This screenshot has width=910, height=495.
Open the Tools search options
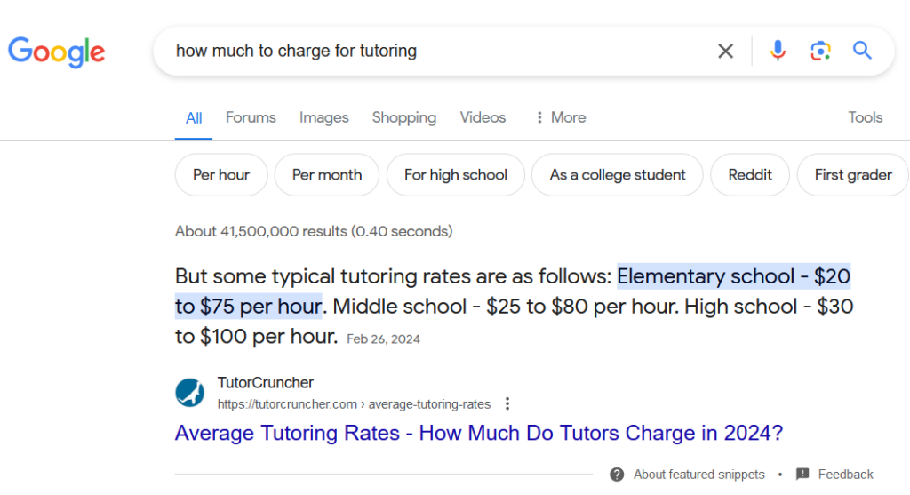click(x=865, y=117)
